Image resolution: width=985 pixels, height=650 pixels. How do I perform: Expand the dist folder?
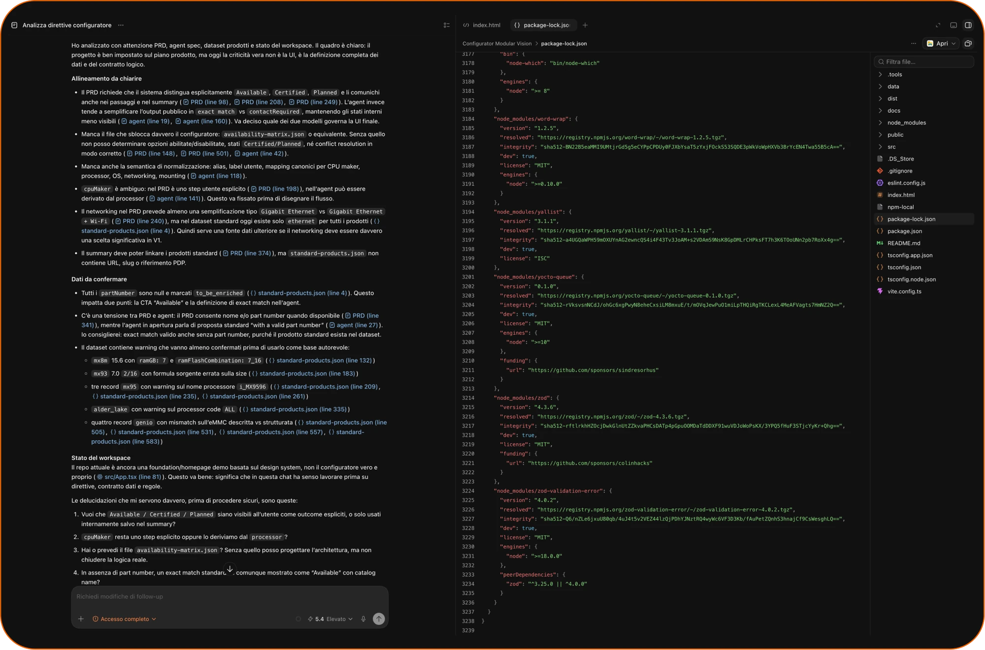[924, 98]
